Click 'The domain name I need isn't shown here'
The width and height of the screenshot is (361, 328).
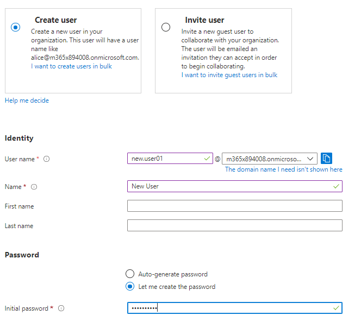284,169
